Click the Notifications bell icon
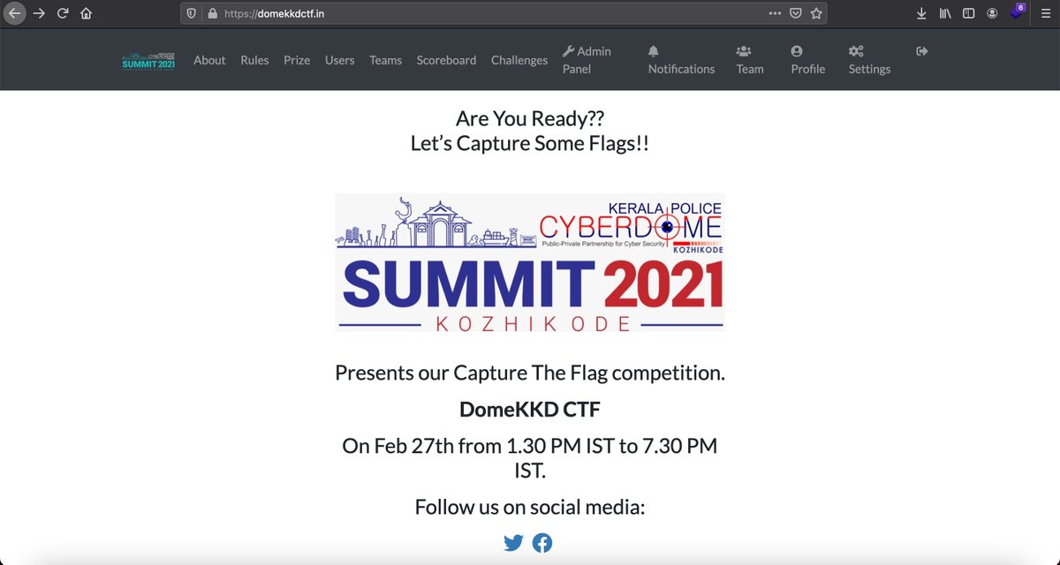This screenshot has width=1060, height=565. pos(654,51)
